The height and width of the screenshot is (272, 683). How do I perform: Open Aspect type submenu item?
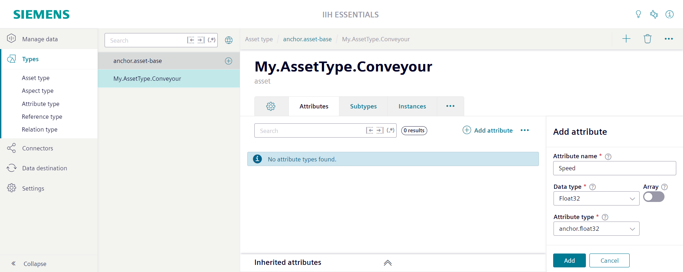(x=38, y=91)
